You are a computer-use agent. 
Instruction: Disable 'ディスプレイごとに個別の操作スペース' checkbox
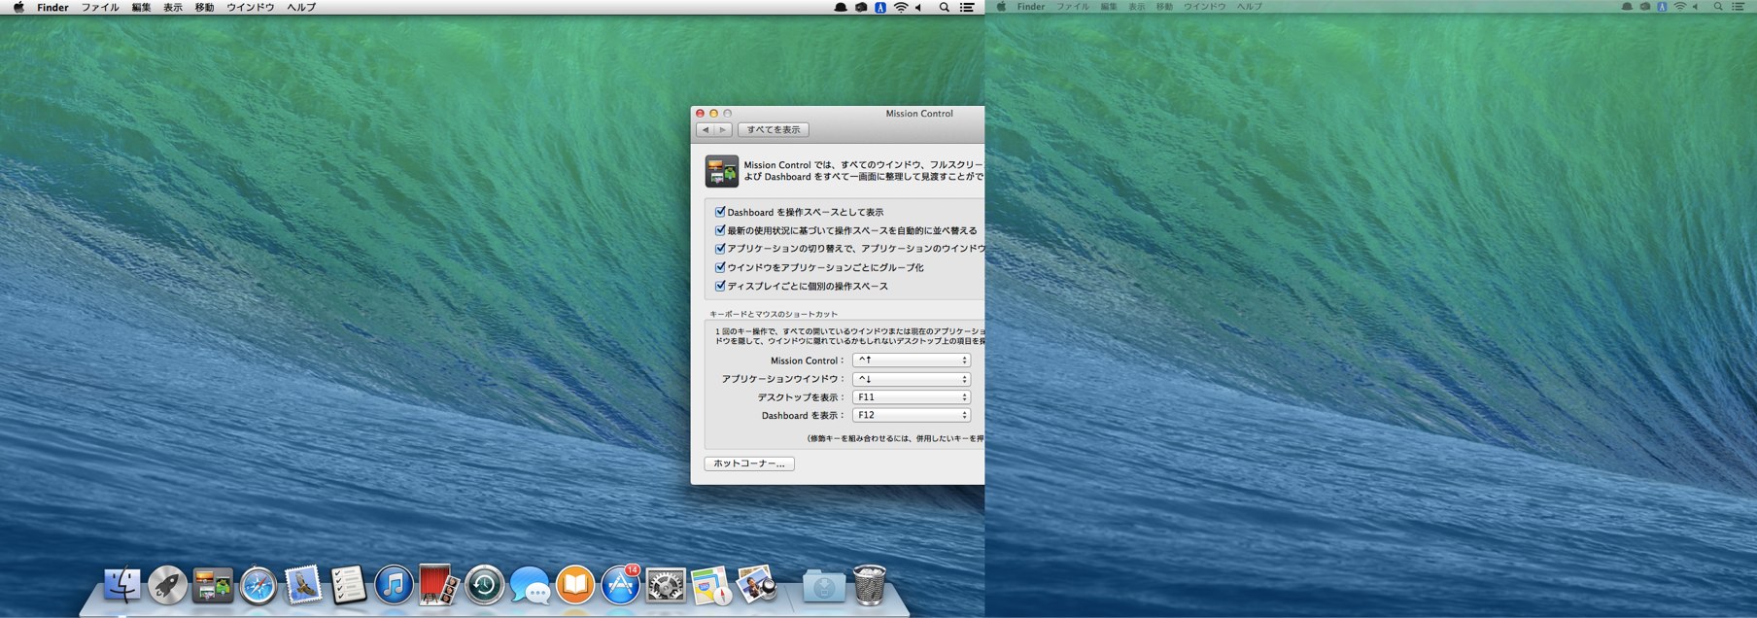tap(720, 286)
